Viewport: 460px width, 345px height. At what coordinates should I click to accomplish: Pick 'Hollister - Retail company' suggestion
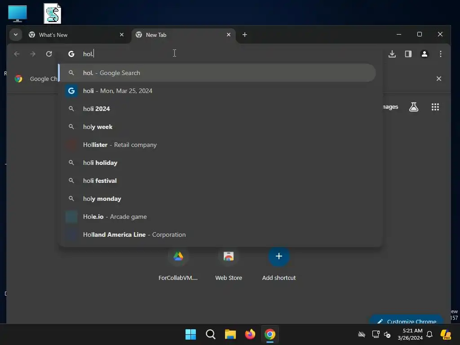pos(217,145)
